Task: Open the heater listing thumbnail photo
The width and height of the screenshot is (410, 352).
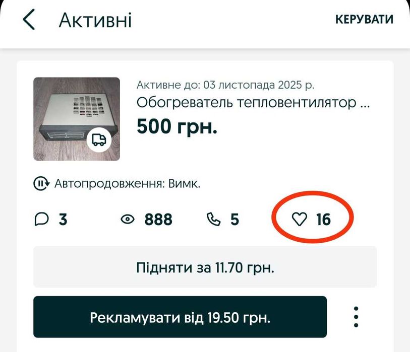Action: coord(77,119)
